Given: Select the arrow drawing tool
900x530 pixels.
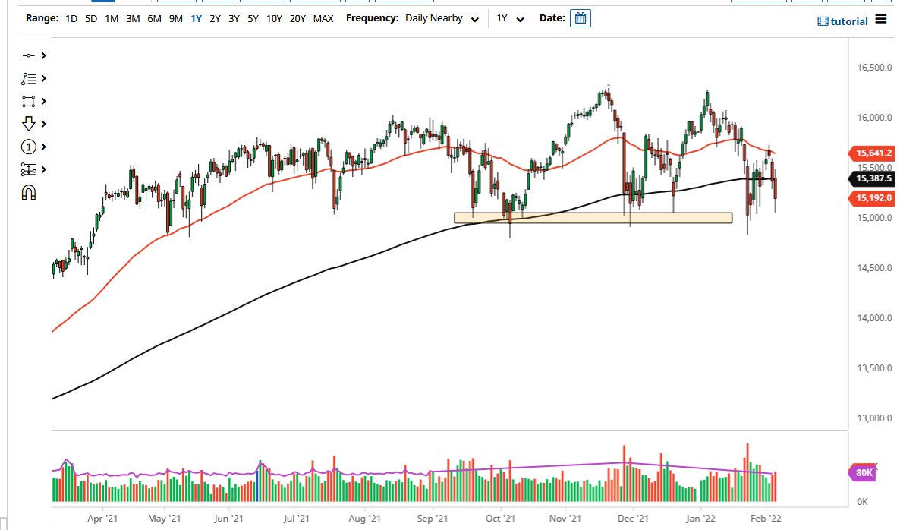Looking at the screenshot, I should coord(30,123).
